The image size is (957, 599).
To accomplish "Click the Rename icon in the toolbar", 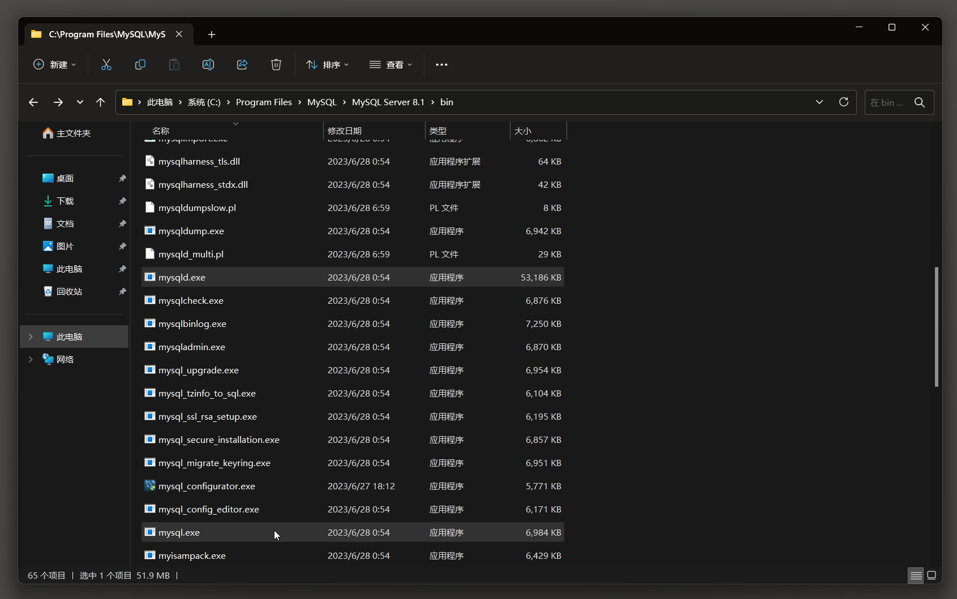I will 208,64.
